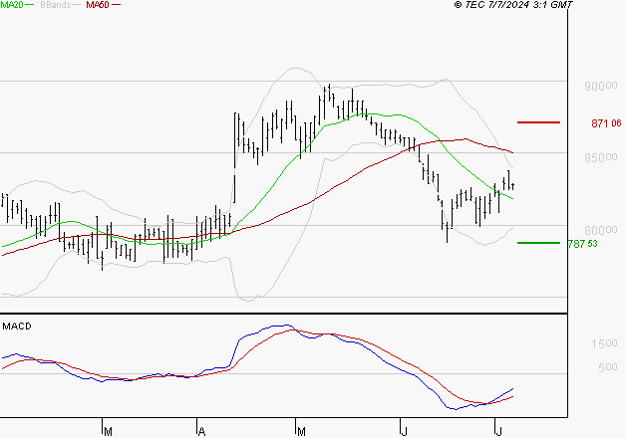Image resolution: width=625 pixels, height=438 pixels.
Task: Click the MACD panel label
Action: click(17, 327)
